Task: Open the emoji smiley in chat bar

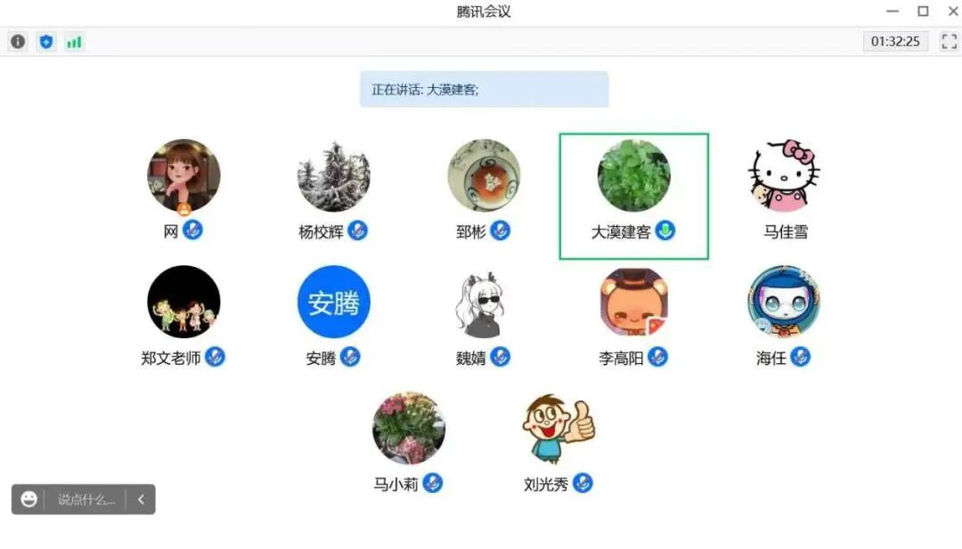Action: click(29, 499)
